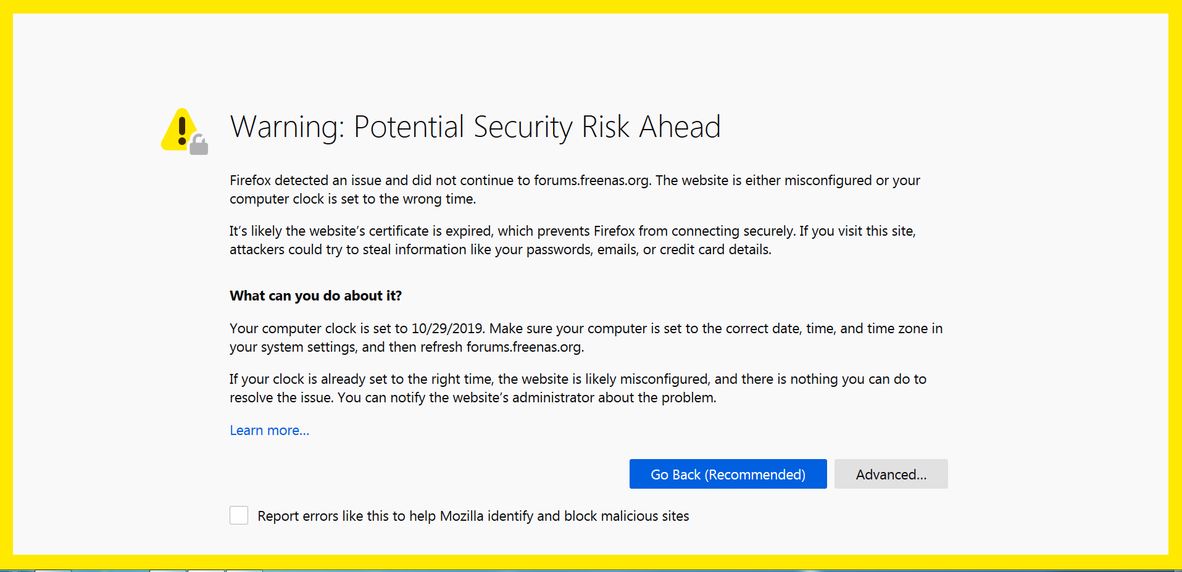Click the 'If your clock is already set' paragraph

(578, 388)
